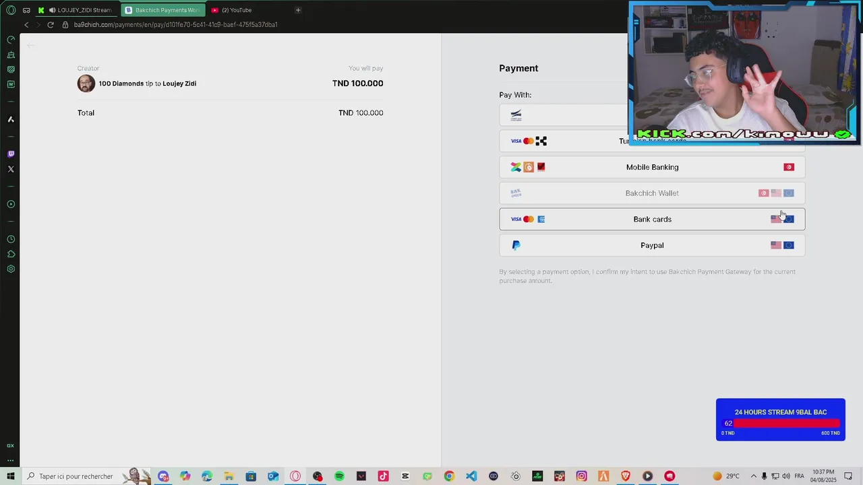
Task: Open Visual Studio Code from taskbar
Action: click(x=471, y=476)
